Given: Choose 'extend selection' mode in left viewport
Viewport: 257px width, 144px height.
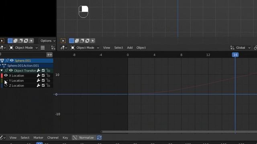Looking at the screenshot, I should coord(15,41).
